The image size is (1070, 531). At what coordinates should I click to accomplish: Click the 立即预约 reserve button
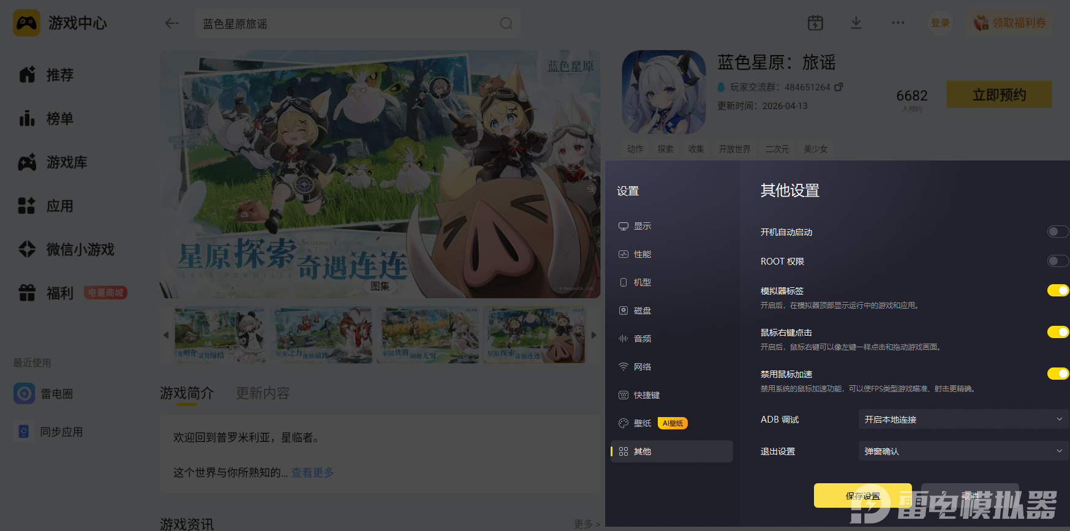(x=999, y=94)
